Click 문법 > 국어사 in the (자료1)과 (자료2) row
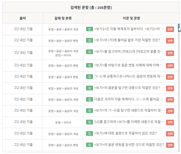 (63, 56)
